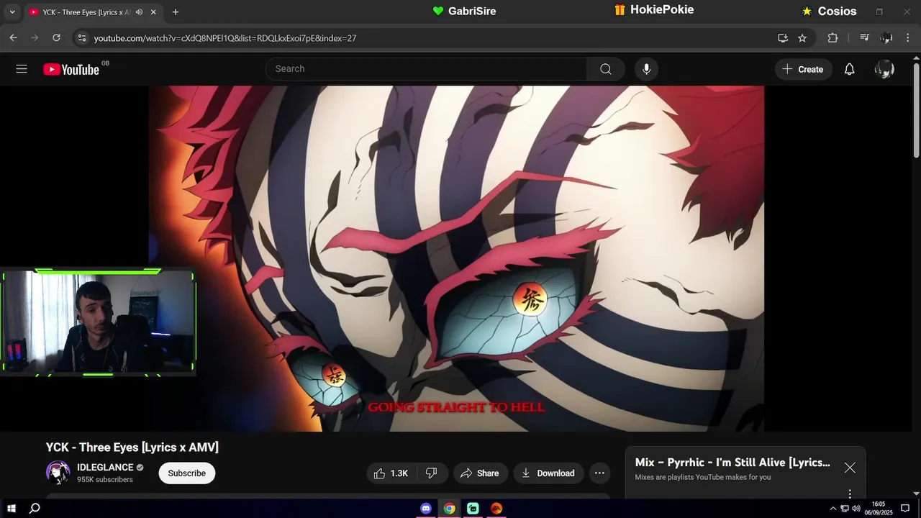Download the video
This screenshot has height=518, width=921.
(548, 473)
